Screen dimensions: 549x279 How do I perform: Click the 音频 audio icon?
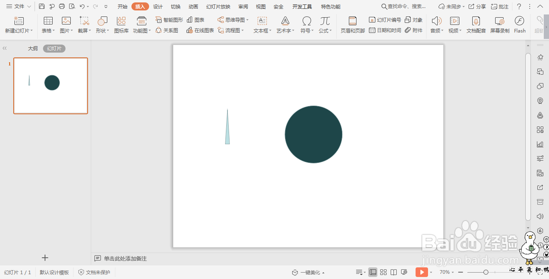436,21
